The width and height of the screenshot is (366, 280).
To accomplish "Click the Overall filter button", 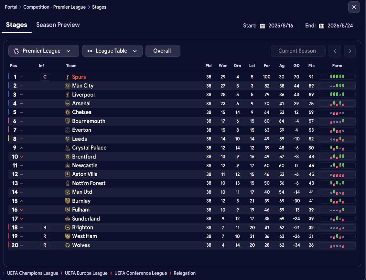I will click(163, 51).
